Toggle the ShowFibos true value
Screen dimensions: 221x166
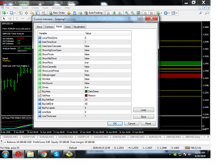[x=108, y=63]
